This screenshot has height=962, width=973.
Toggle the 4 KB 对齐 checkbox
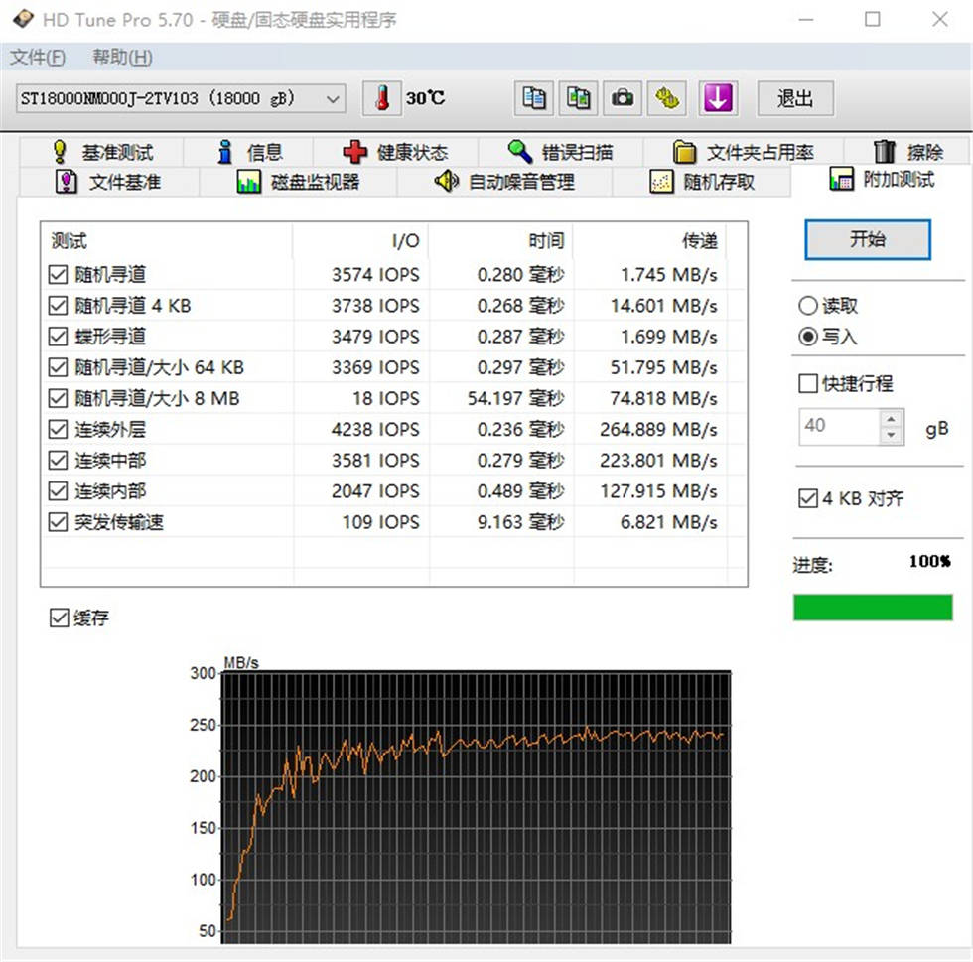pos(808,498)
